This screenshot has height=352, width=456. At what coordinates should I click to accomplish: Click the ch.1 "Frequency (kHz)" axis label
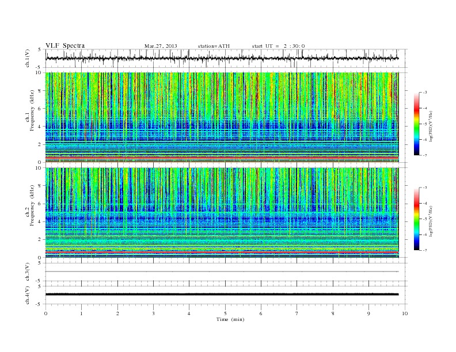point(32,110)
